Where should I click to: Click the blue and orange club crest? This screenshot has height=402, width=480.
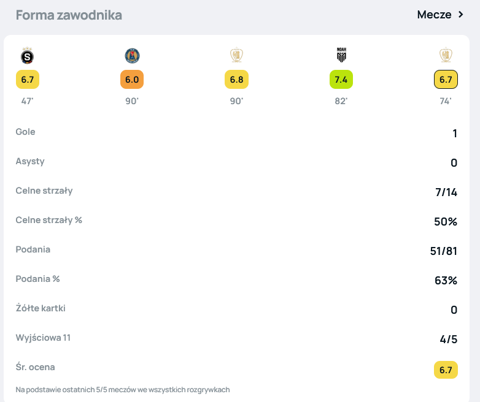(132, 56)
